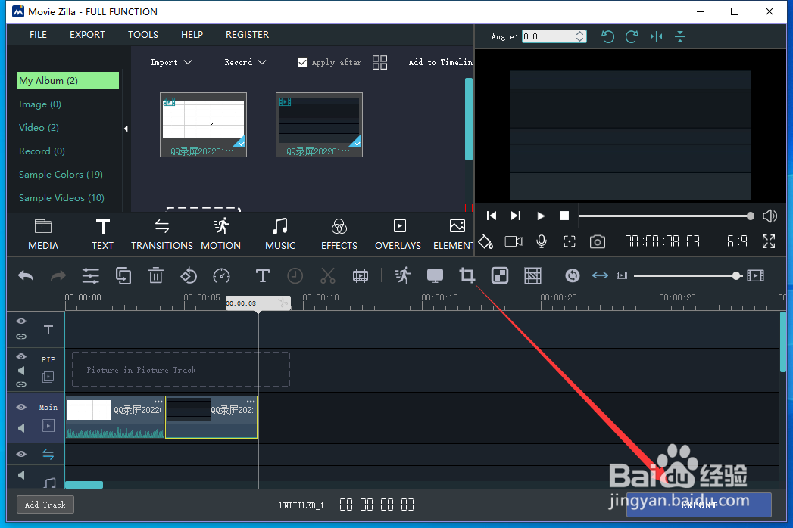Click the monitor screen toolbar icon
The height and width of the screenshot is (528, 793).
click(x=435, y=276)
